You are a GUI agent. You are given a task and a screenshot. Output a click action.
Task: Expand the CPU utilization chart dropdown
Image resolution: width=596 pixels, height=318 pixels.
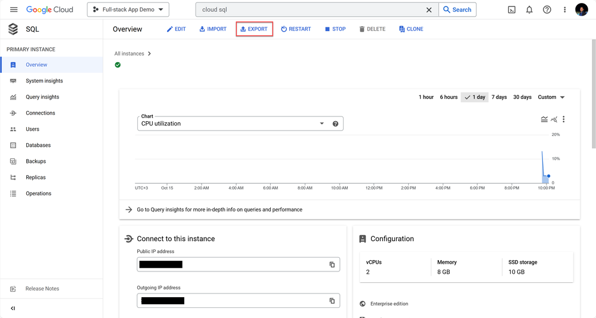322,124
